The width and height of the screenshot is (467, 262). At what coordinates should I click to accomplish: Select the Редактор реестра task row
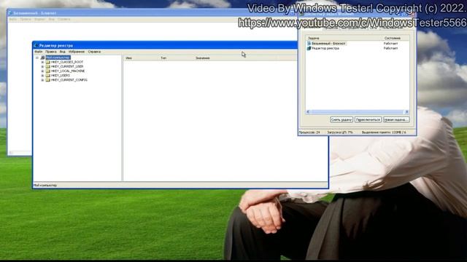coord(358,48)
